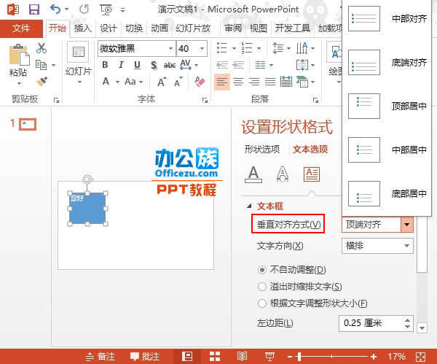Open the Text Fill and Outline icon tab

coord(253,174)
